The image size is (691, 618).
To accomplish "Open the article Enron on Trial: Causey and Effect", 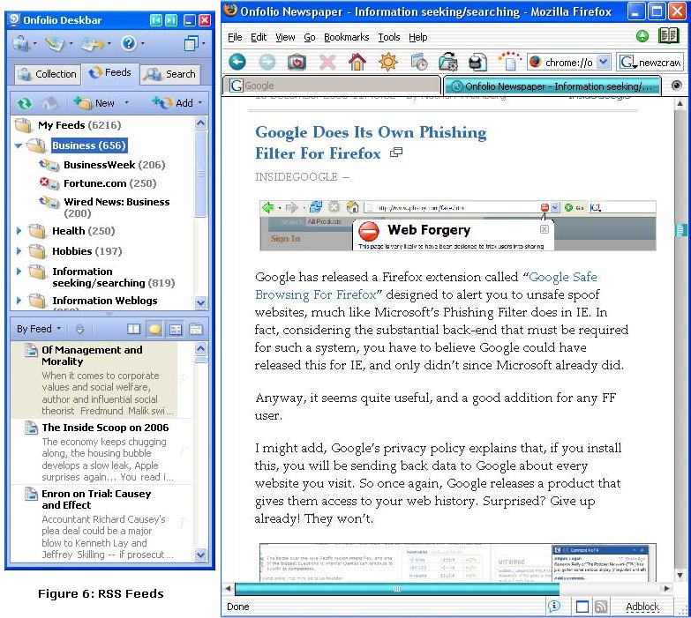I will pyautogui.click(x=96, y=499).
